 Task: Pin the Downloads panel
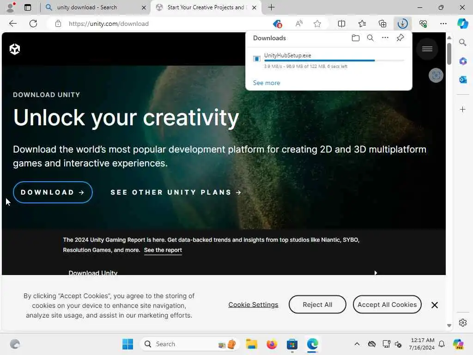coord(400,38)
